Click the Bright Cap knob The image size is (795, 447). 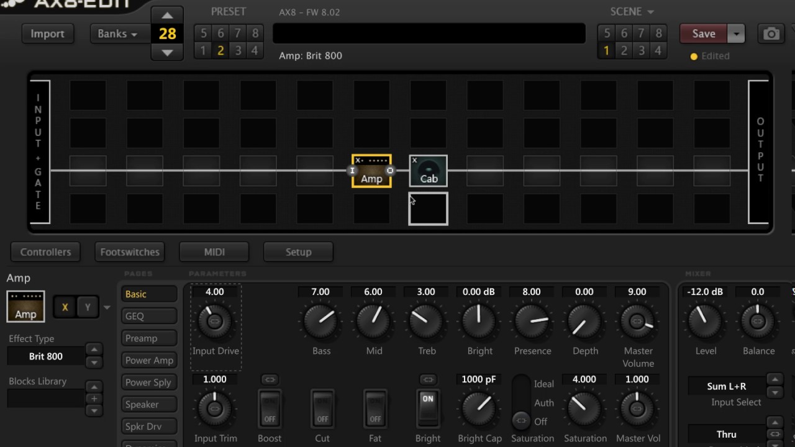click(479, 409)
